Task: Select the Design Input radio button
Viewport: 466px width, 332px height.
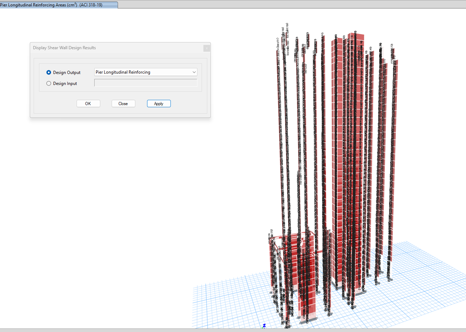Action: tap(49, 84)
